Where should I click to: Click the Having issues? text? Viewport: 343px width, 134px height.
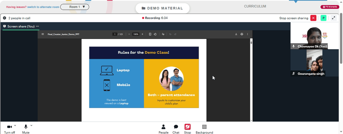[16, 7]
